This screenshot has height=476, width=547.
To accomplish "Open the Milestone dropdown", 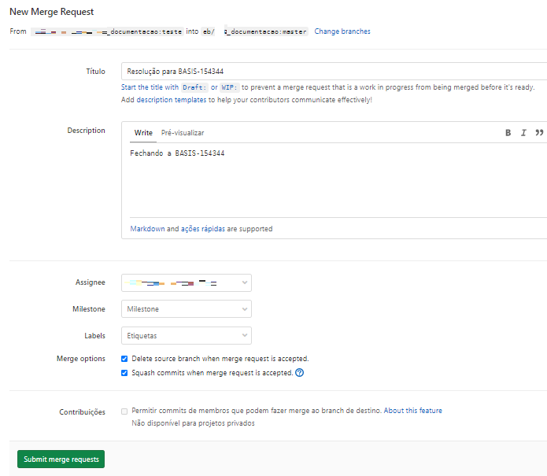I will [x=187, y=309].
